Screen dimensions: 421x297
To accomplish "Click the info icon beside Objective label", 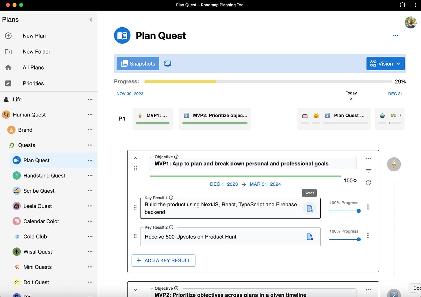I will point(176,156).
